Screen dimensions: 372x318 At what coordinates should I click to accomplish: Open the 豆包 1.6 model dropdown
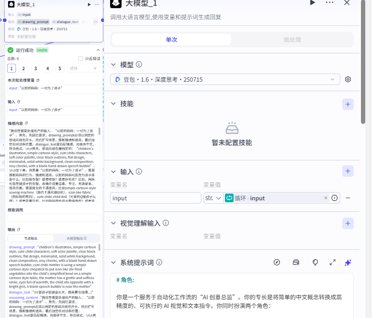[225, 79]
